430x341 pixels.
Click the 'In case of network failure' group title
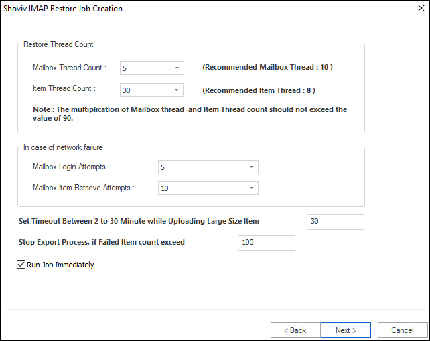[x=63, y=147]
